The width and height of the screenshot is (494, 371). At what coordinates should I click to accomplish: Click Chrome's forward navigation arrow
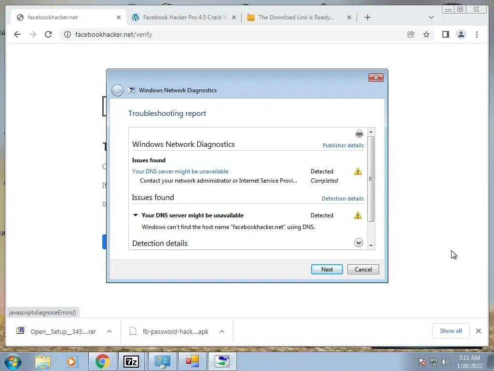pyautogui.click(x=33, y=34)
